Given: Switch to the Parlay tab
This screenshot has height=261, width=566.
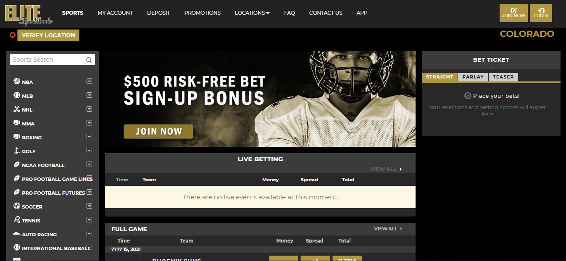Looking at the screenshot, I should click(473, 77).
